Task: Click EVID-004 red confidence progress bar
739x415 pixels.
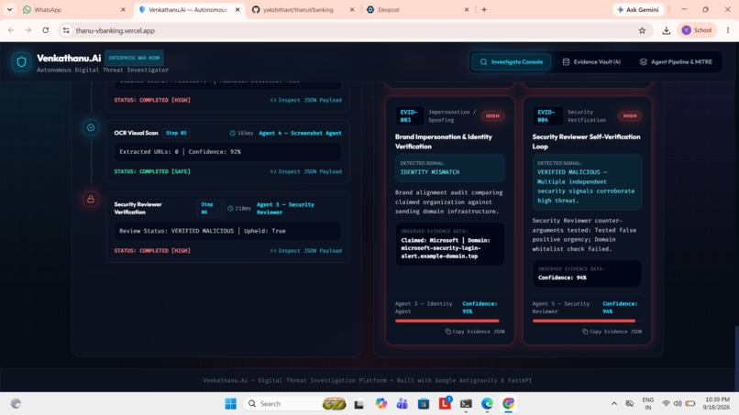Action: (x=584, y=321)
